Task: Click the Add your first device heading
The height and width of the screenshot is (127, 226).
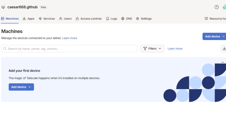Action: (x=24, y=71)
